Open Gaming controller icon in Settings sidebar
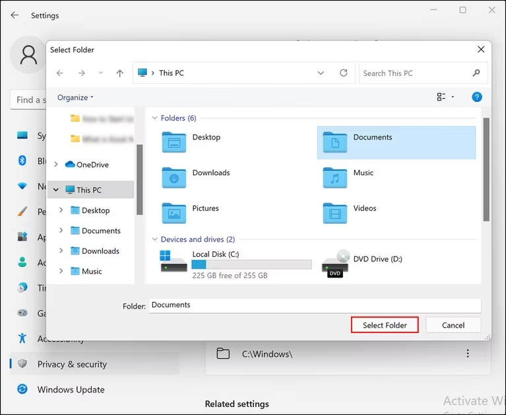Image resolution: width=506 pixels, height=415 pixels. pos(22,313)
